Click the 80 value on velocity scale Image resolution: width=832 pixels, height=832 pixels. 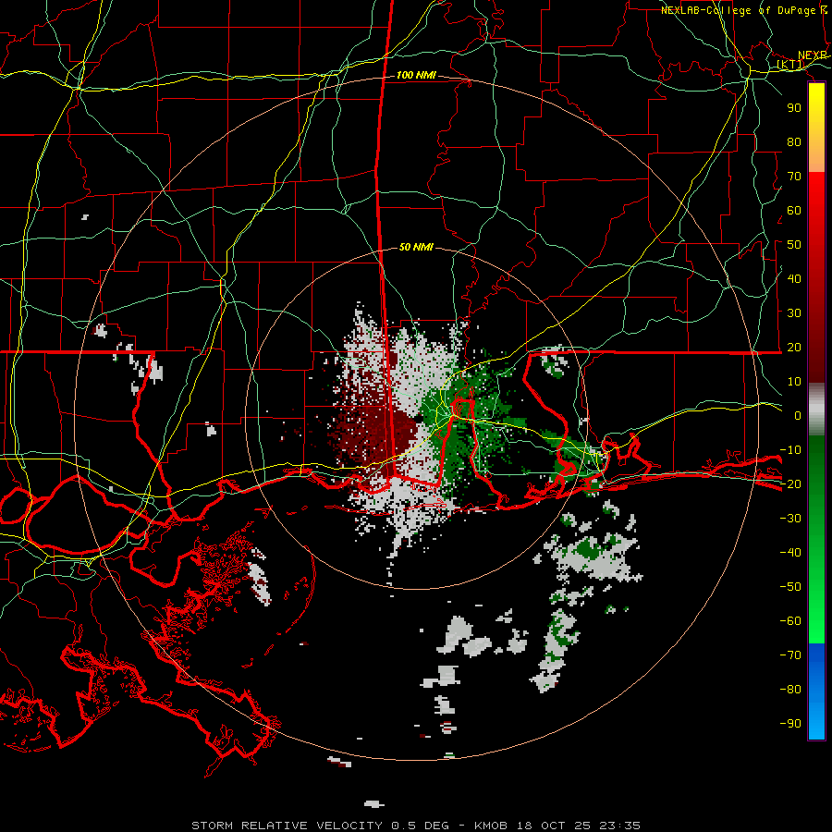pyautogui.click(x=794, y=142)
